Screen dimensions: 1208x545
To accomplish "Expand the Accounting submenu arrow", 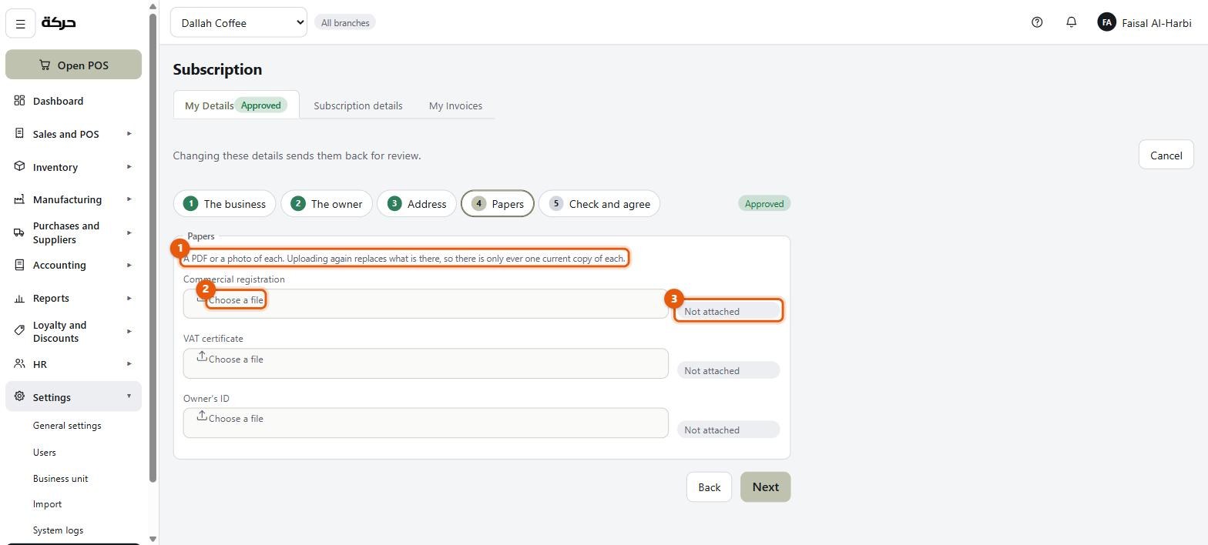I will pos(129,265).
